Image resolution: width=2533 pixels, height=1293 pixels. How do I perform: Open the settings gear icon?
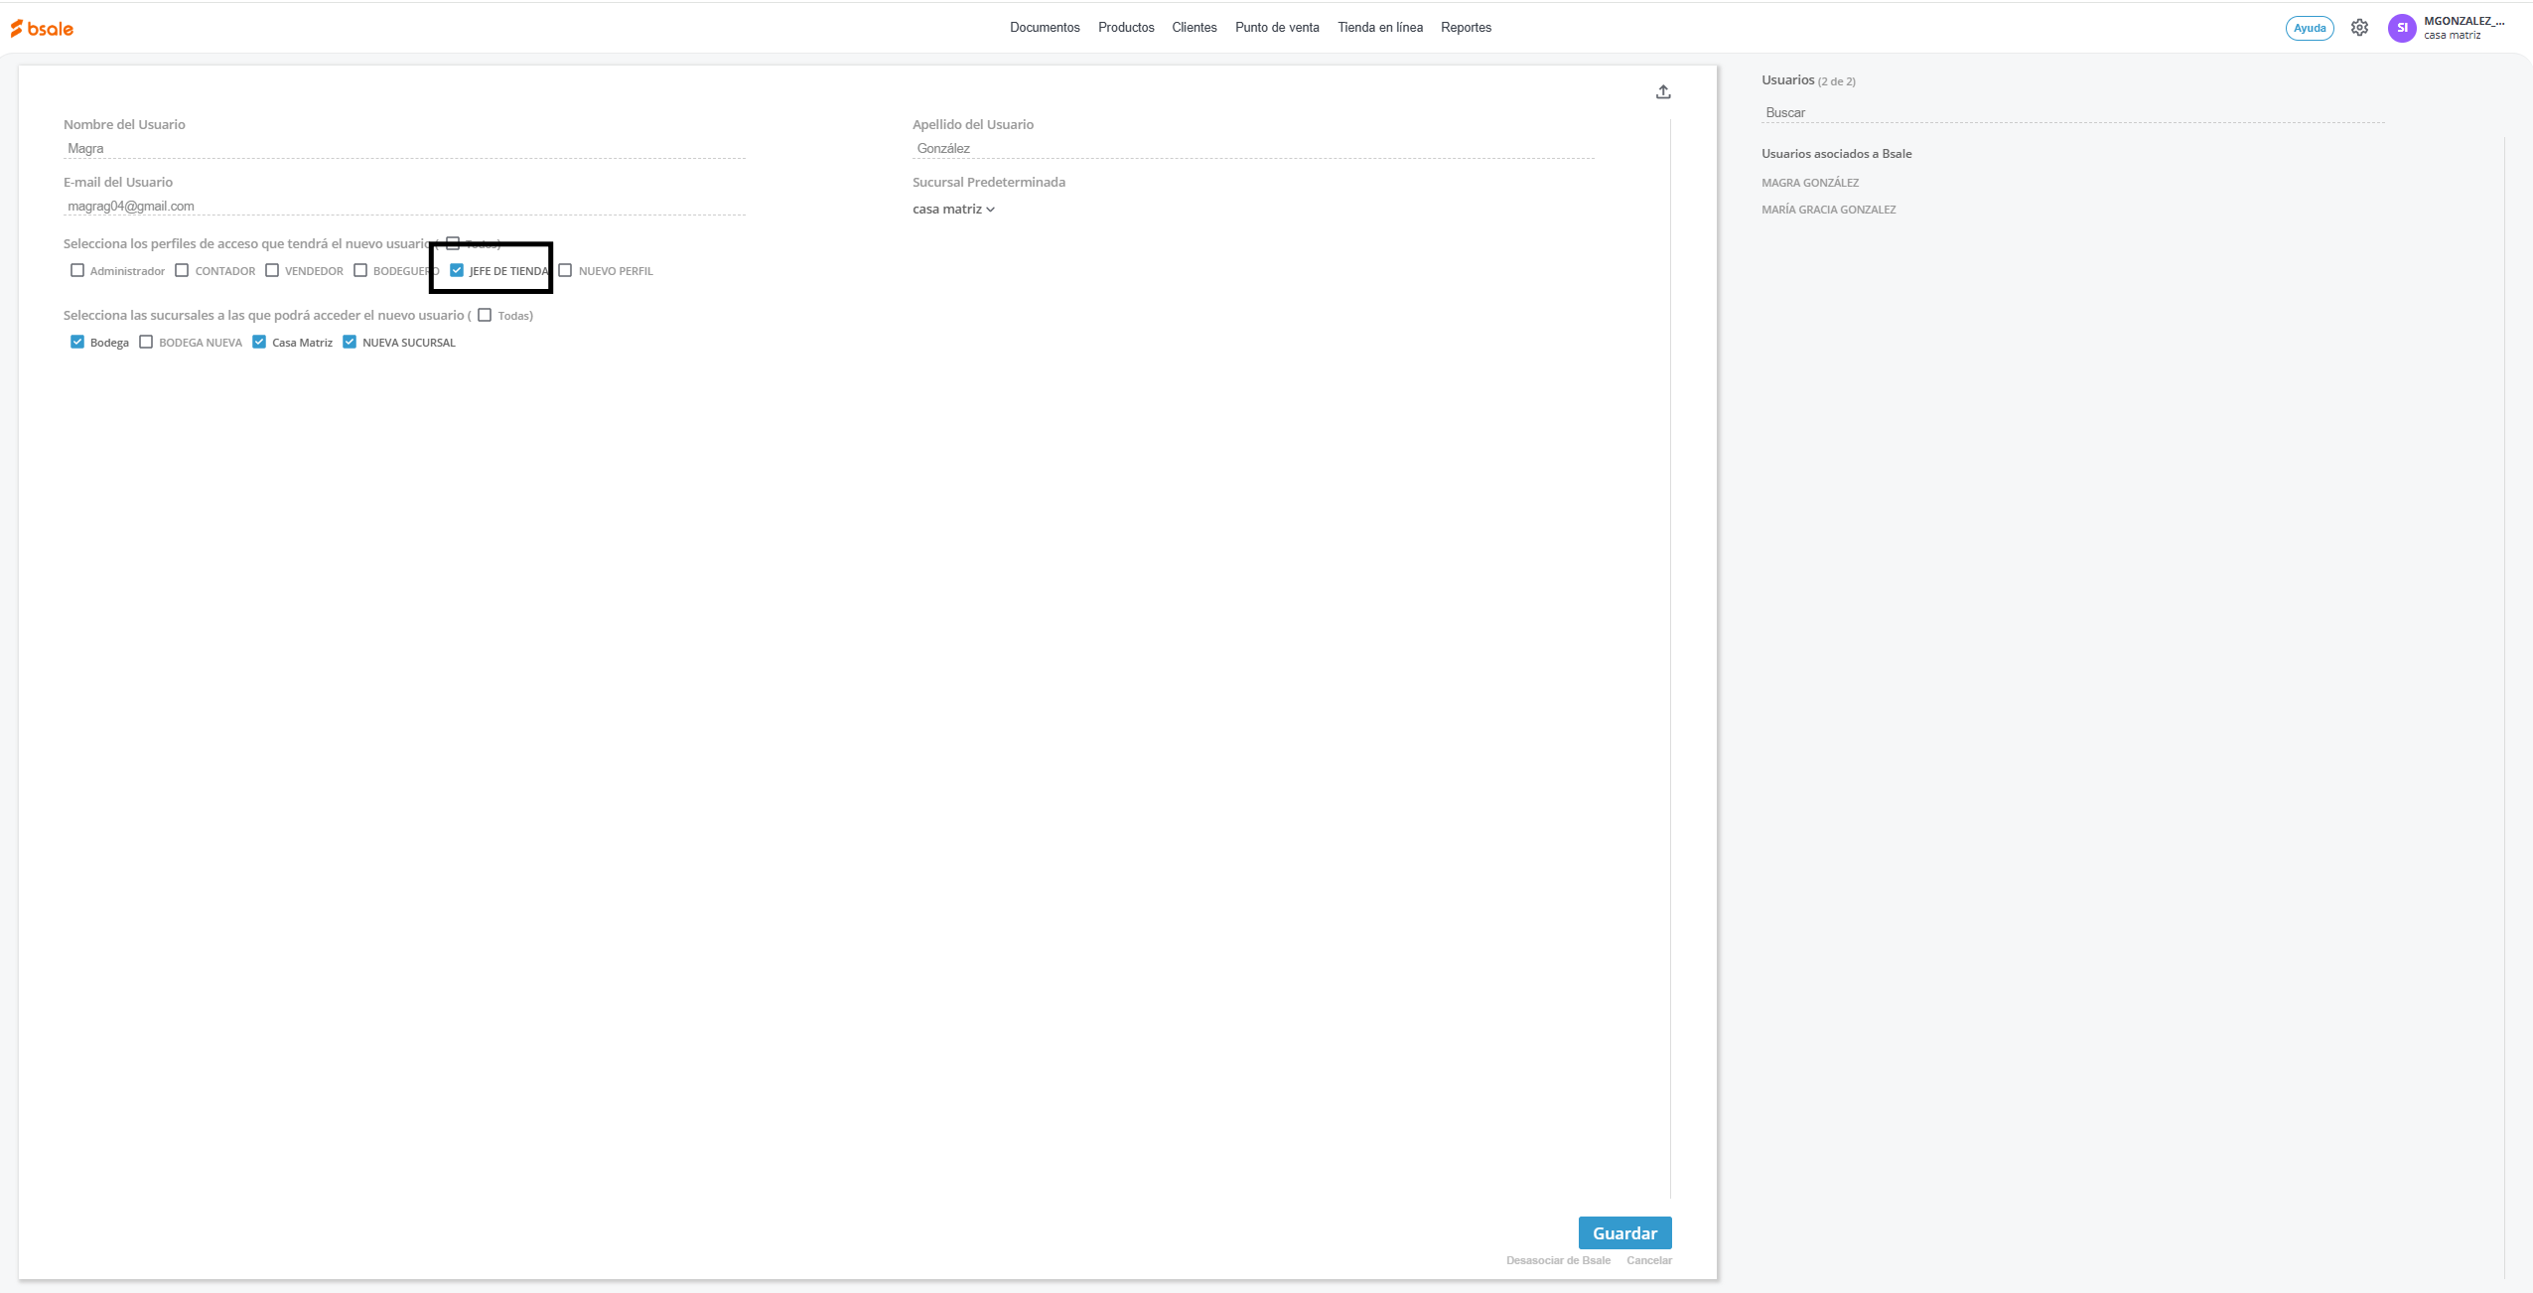coord(2359,28)
